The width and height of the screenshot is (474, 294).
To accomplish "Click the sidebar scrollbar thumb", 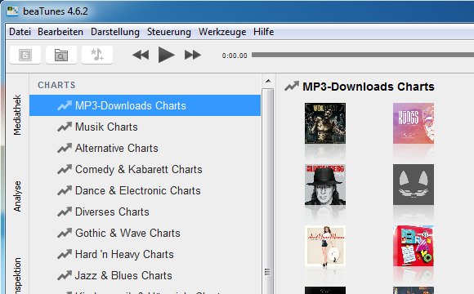I will click(268, 190).
